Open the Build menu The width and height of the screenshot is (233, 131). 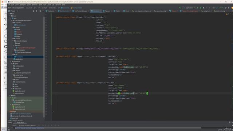tap(40, 5)
